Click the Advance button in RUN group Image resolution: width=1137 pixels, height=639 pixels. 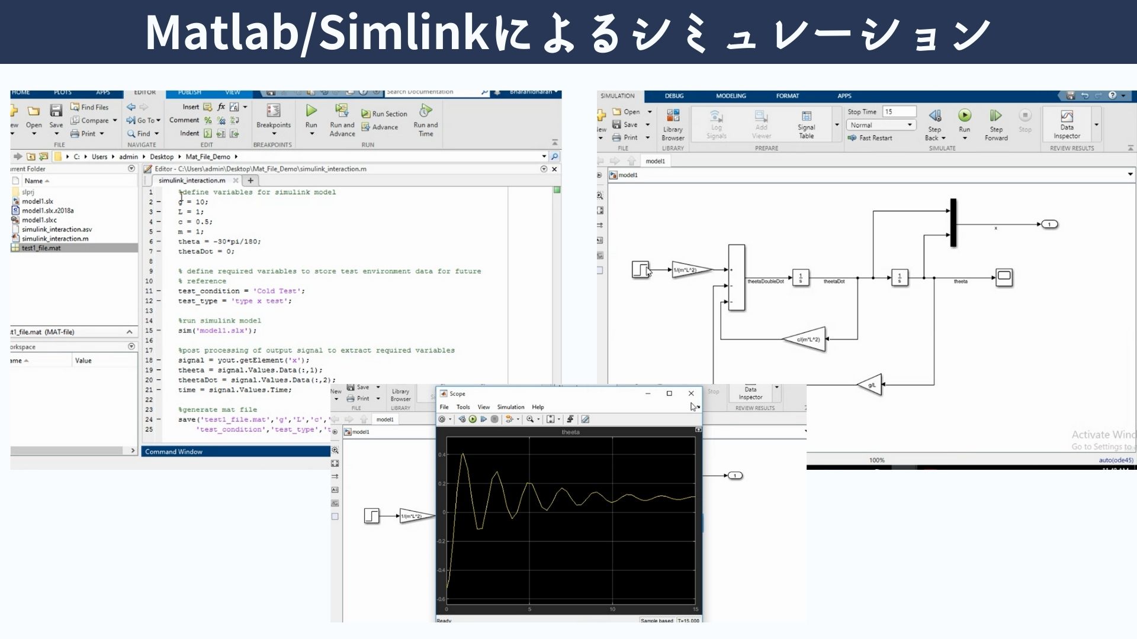click(380, 127)
